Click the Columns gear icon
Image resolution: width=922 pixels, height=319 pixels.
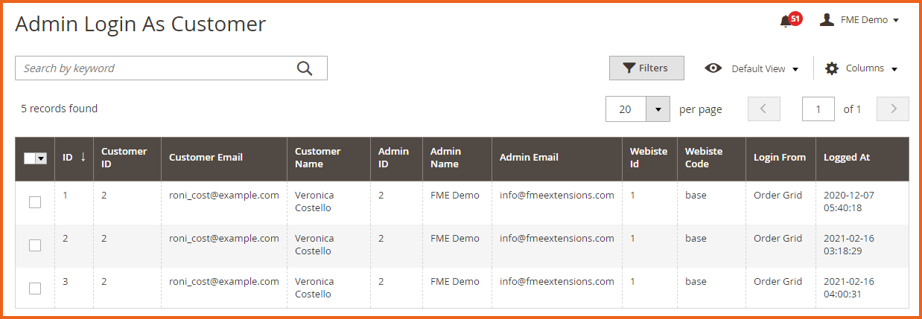(832, 68)
